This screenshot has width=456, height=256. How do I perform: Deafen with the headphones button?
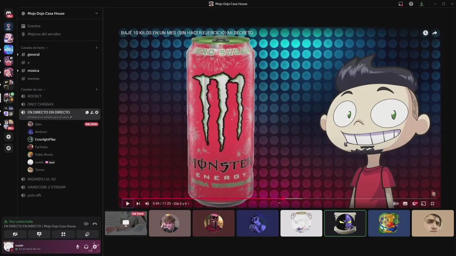point(86,246)
